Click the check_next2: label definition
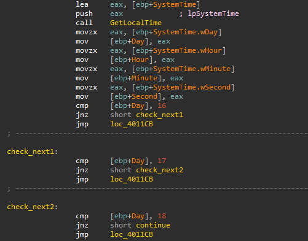 click(33, 207)
